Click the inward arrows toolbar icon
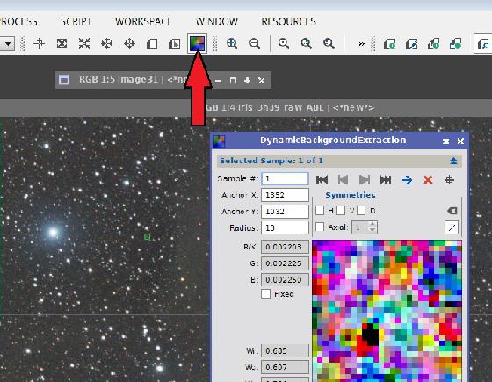 coord(84,43)
